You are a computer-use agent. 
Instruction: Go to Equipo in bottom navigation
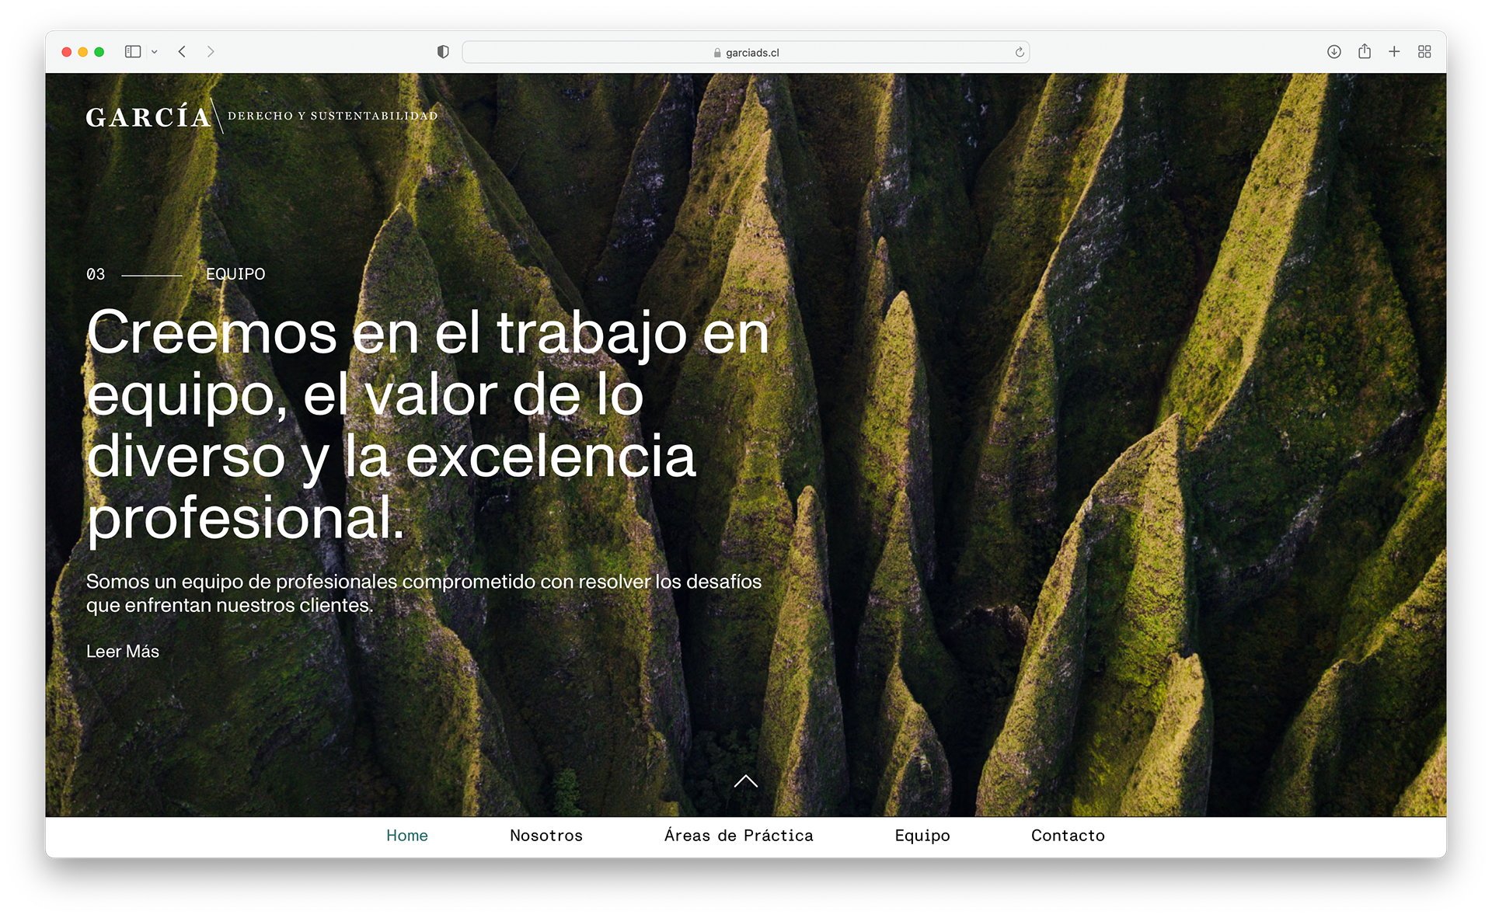(x=922, y=836)
